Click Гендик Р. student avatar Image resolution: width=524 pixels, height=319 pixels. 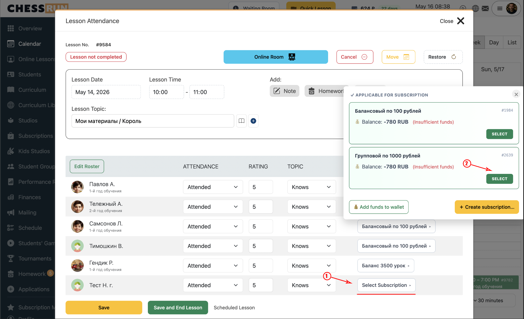tap(77, 266)
